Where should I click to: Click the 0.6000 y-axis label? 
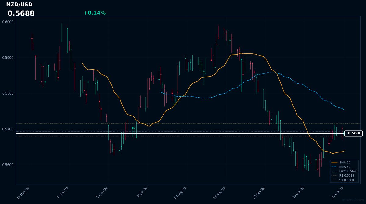click(8, 22)
